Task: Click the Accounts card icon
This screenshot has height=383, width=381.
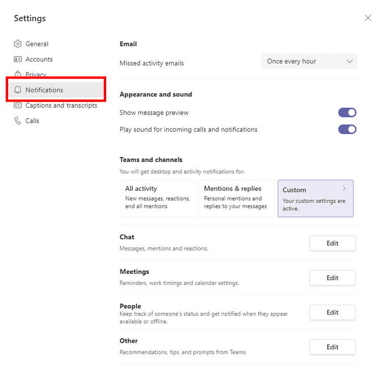Action: (18, 59)
